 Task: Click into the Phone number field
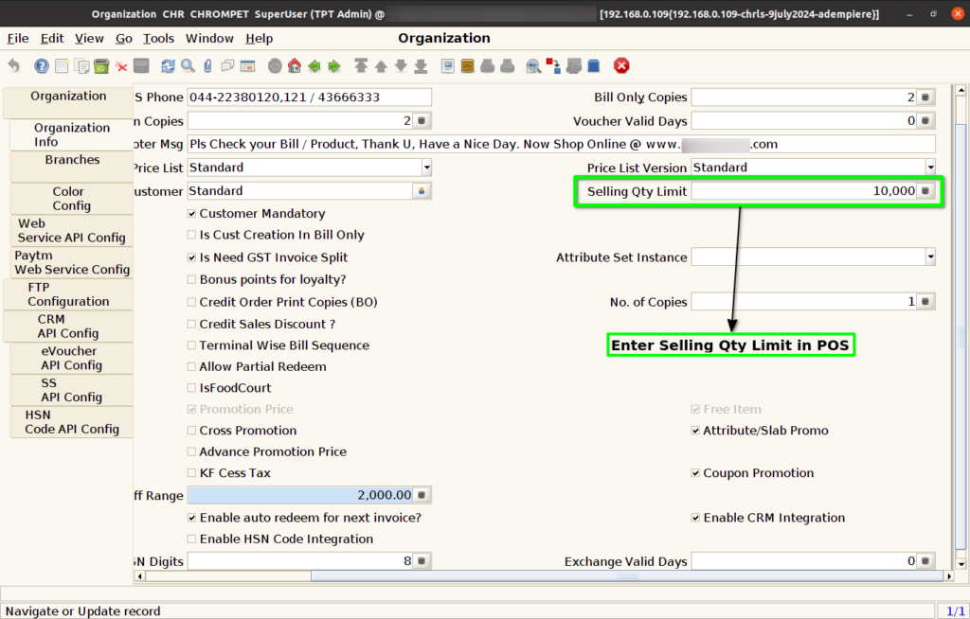click(x=310, y=97)
